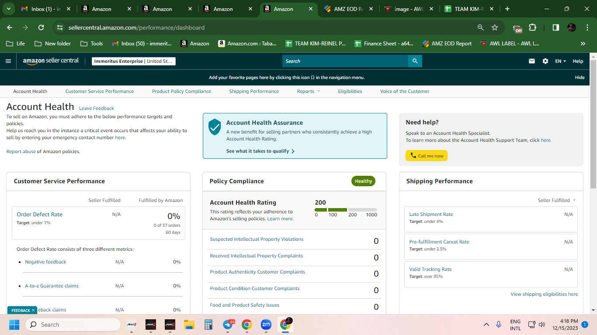Go to the Voice of the Customer tab

pos(405,91)
